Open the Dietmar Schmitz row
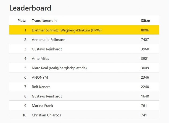The height and width of the screenshot is (123, 169). click(84, 30)
